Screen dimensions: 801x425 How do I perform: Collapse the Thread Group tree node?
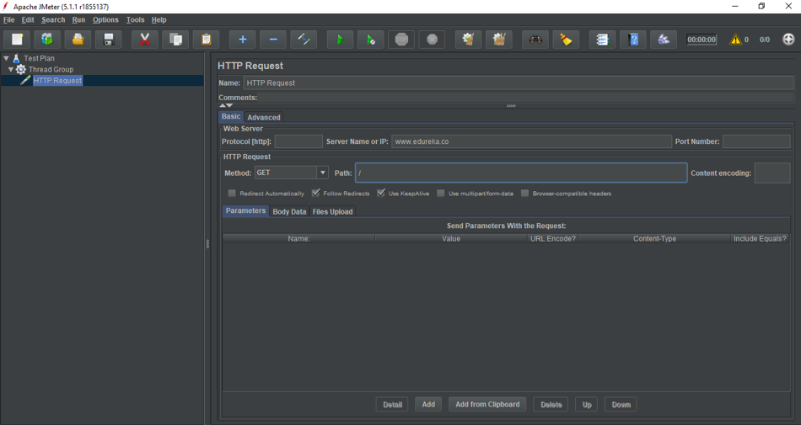click(x=11, y=69)
